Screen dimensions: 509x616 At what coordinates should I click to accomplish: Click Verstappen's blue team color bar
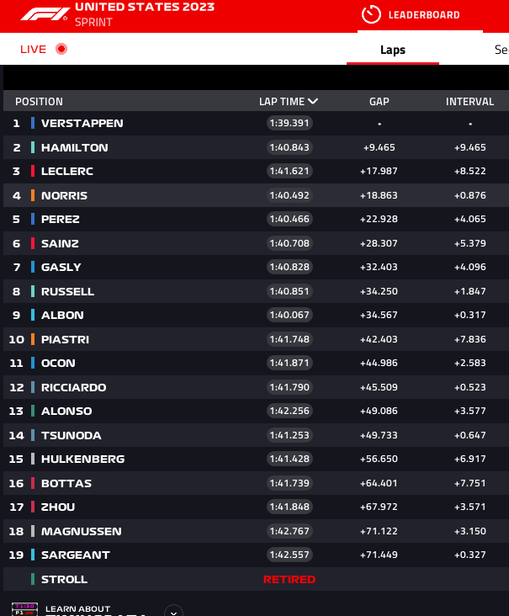point(33,123)
